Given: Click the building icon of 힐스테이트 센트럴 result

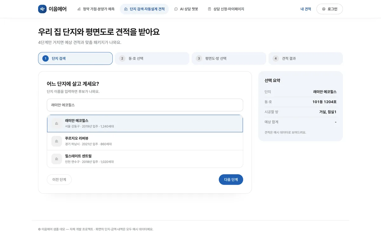Looking at the screenshot, I should click(x=57, y=159).
